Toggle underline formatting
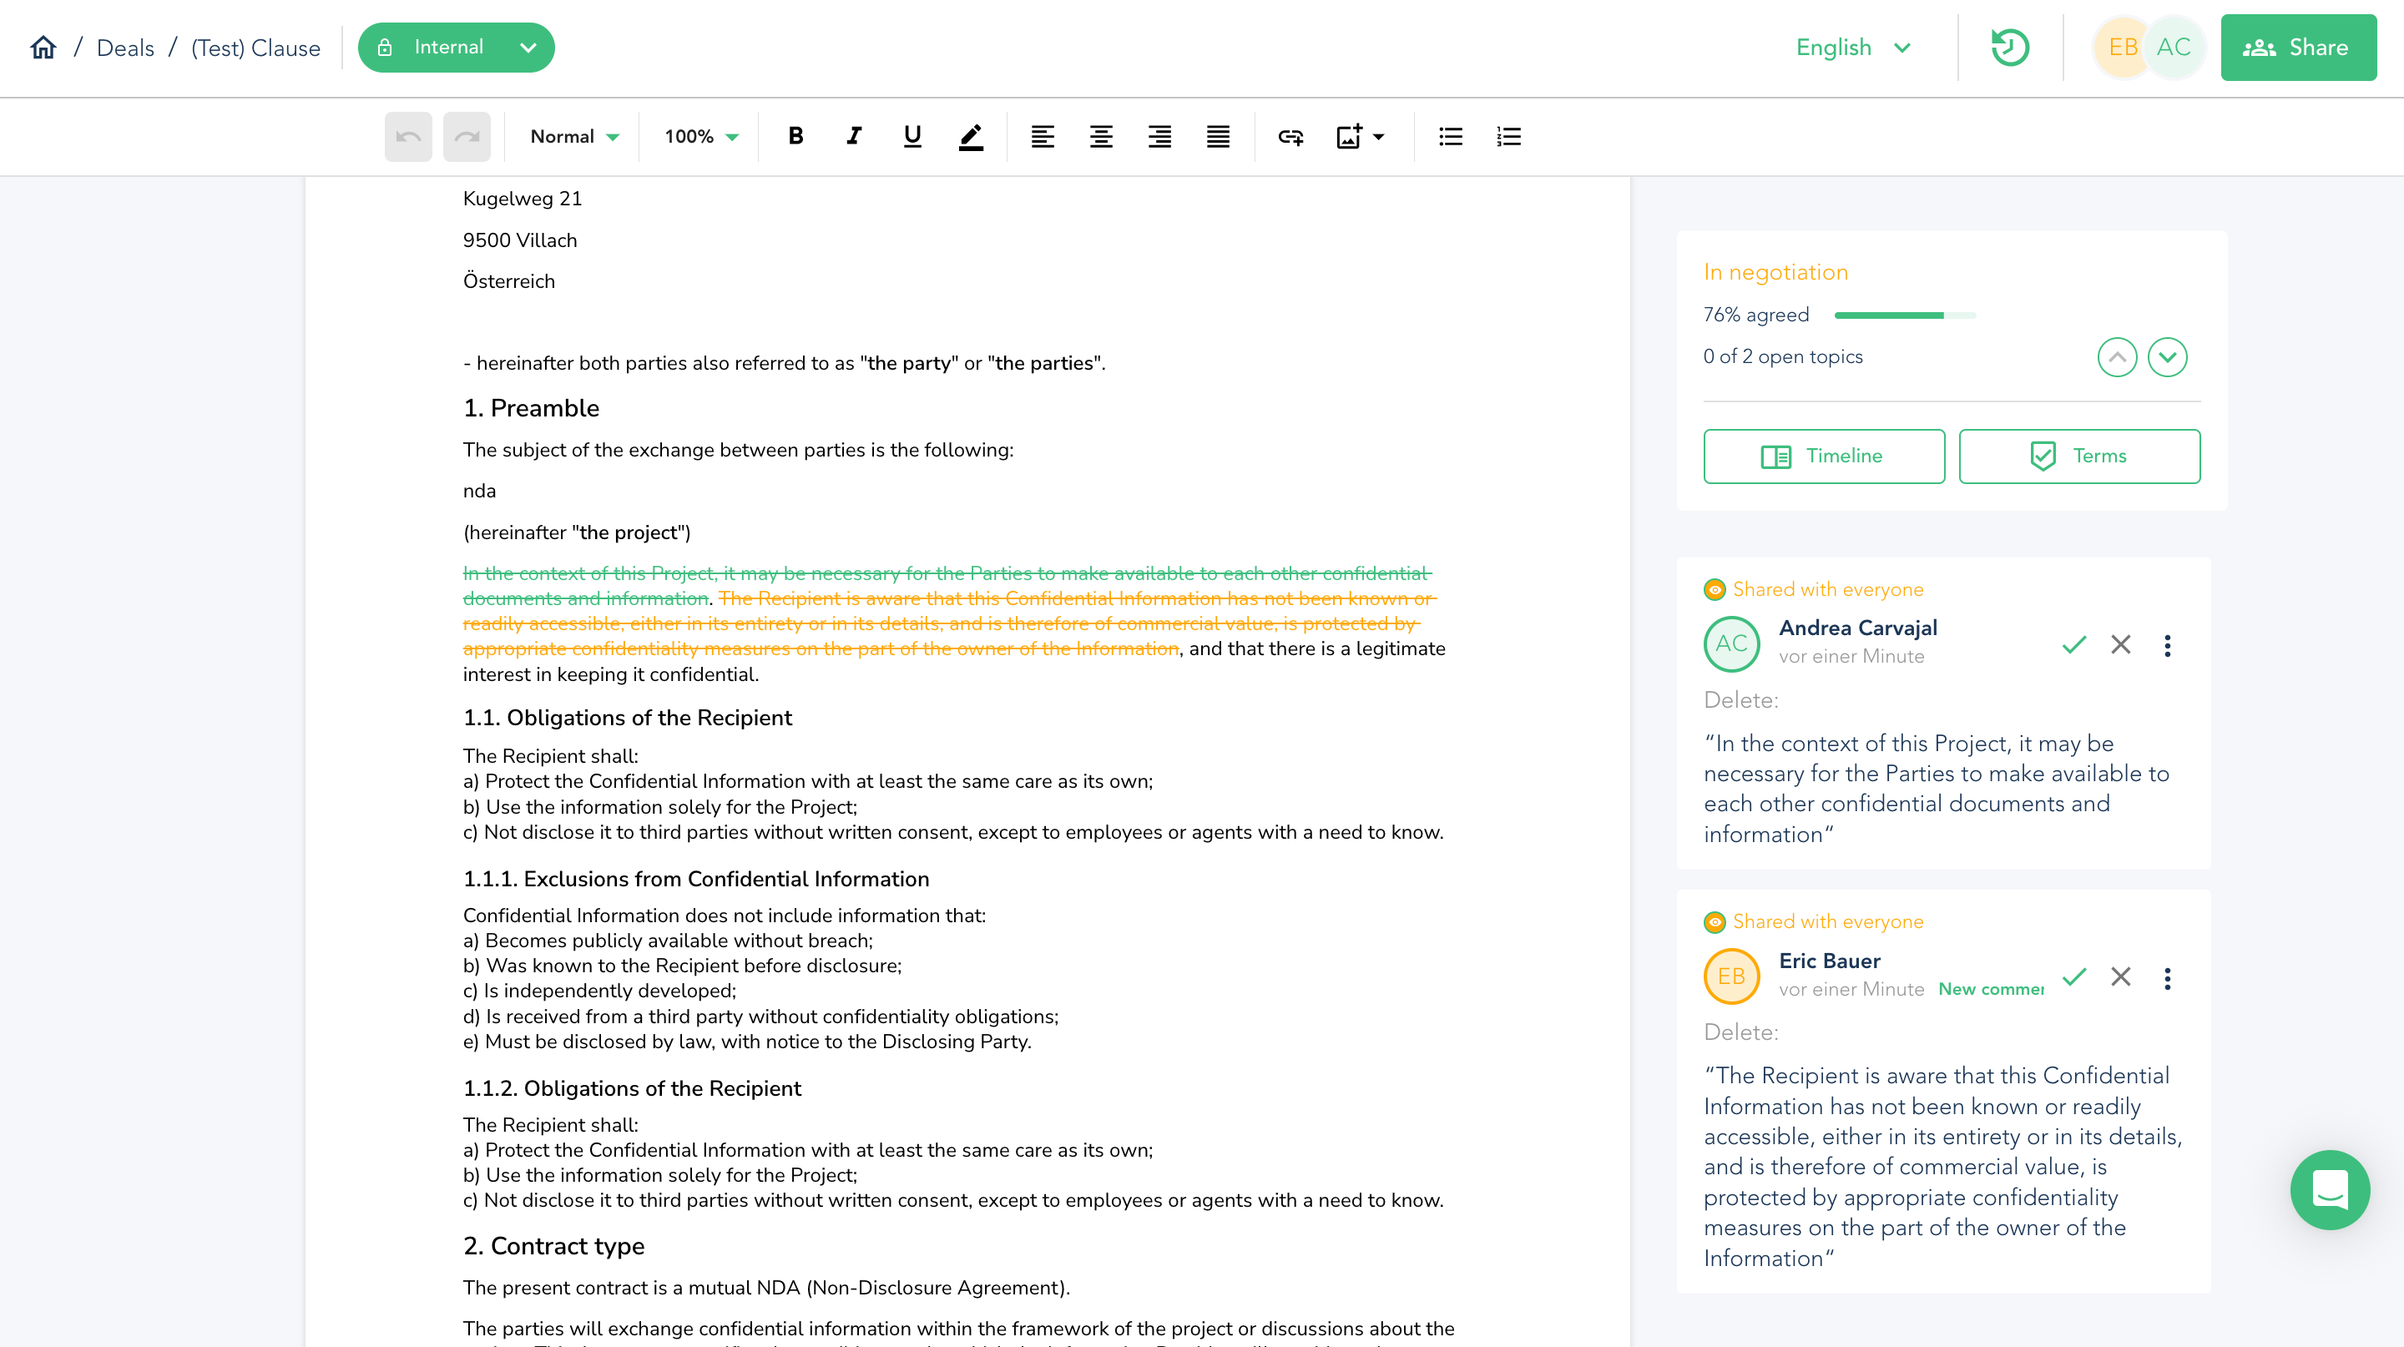2404x1347 pixels. [x=912, y=136]
